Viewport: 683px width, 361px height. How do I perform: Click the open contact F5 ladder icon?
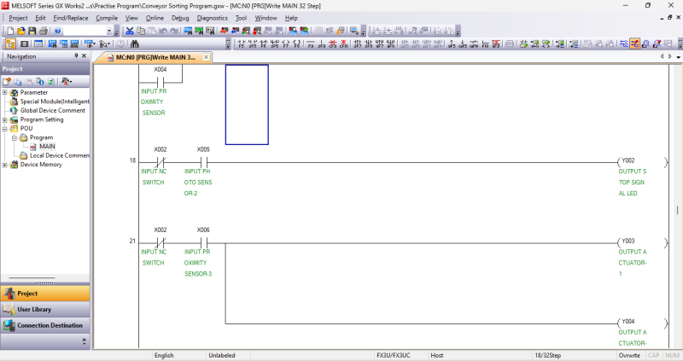[x=238, y=44]
